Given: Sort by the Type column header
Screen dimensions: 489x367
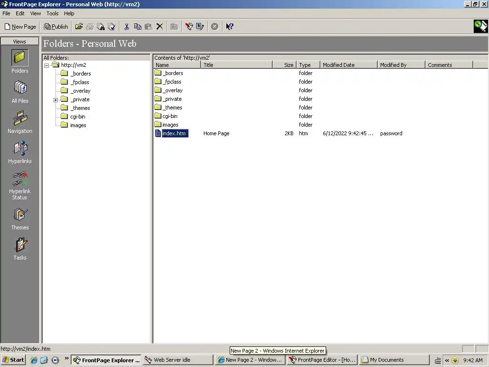Looking at the screenshot, I should click(x=308, y=65).
